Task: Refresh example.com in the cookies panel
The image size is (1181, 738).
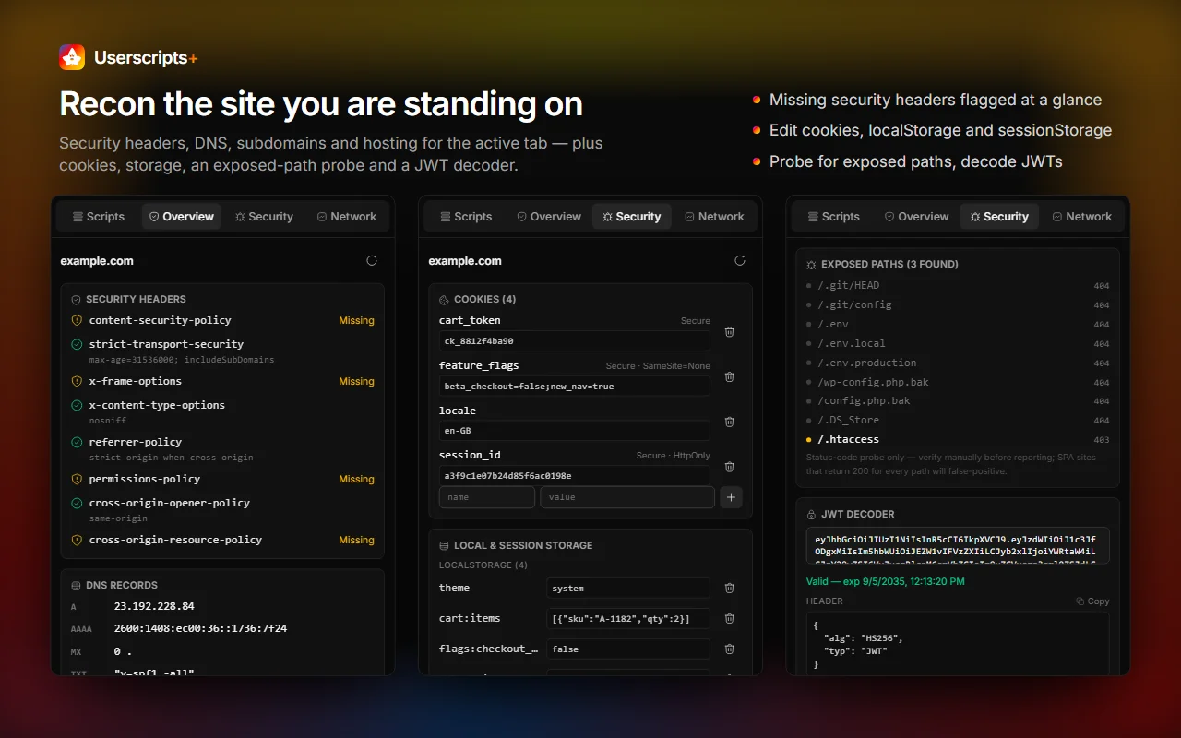Action: 740,261
